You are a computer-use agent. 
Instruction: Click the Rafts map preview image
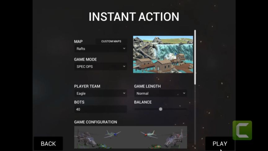pos(163,54)
